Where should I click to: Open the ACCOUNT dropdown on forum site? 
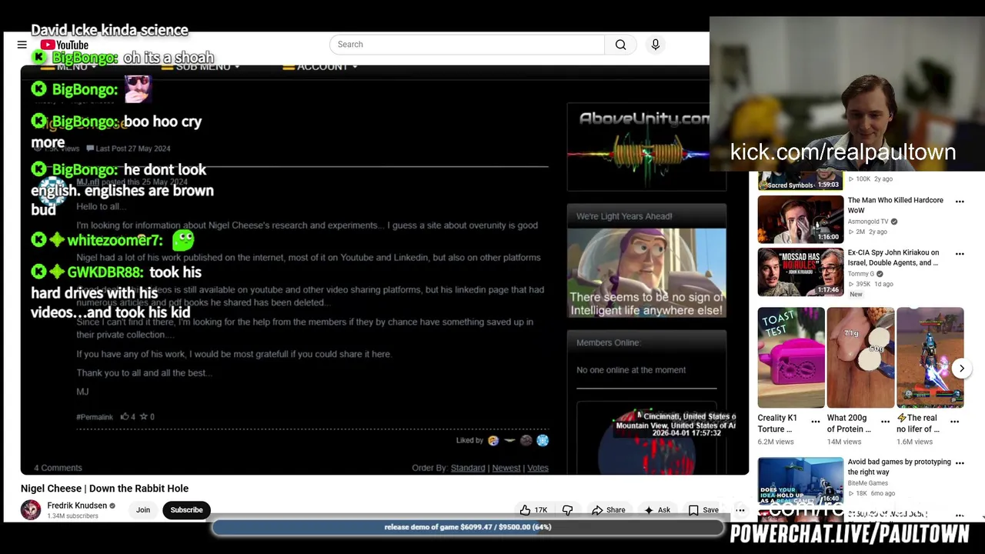coord(320,67)
